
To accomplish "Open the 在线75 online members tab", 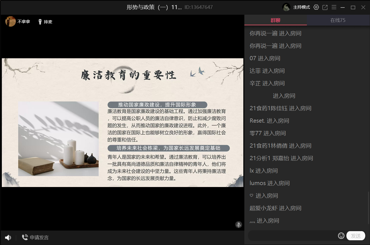I will [338, 20].
